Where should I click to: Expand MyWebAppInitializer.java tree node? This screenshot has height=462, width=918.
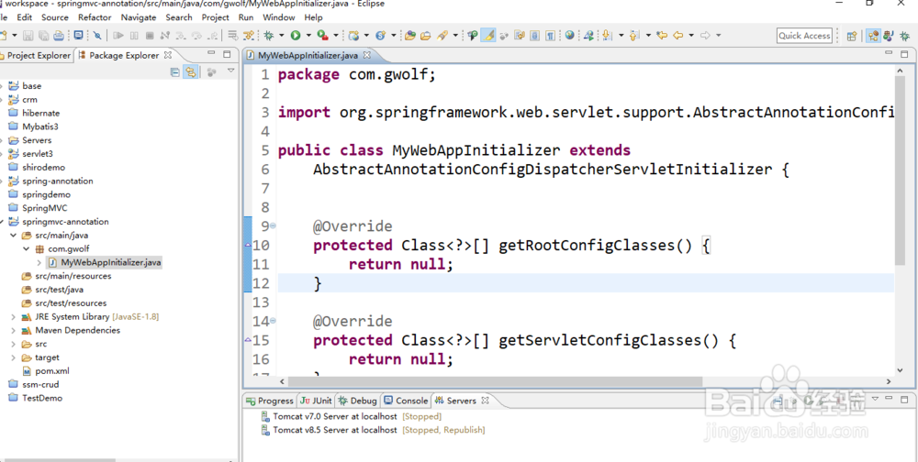click(39, 262)
